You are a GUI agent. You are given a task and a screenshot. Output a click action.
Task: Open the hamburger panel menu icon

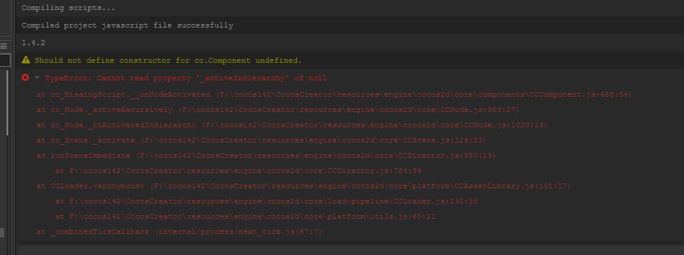tap(3, 46)
